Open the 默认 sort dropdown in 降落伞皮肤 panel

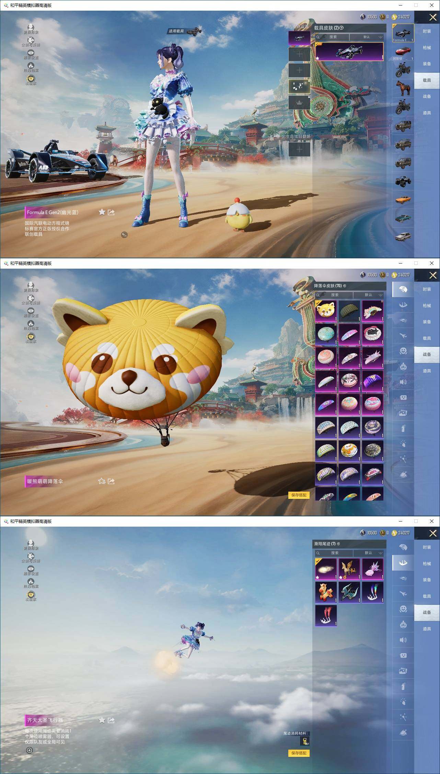click(x=369, y=295)
